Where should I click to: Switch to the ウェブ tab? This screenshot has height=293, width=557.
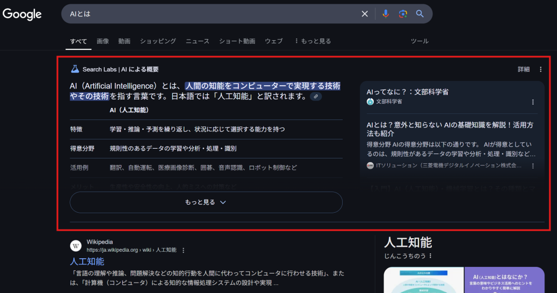point(274,41)
